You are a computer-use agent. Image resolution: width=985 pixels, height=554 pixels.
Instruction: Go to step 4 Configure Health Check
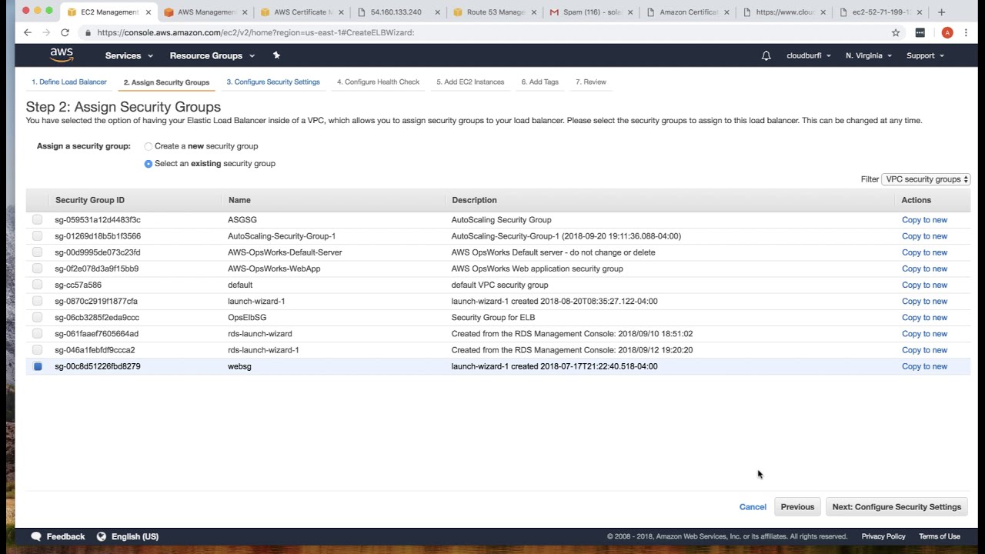point(378,82)
